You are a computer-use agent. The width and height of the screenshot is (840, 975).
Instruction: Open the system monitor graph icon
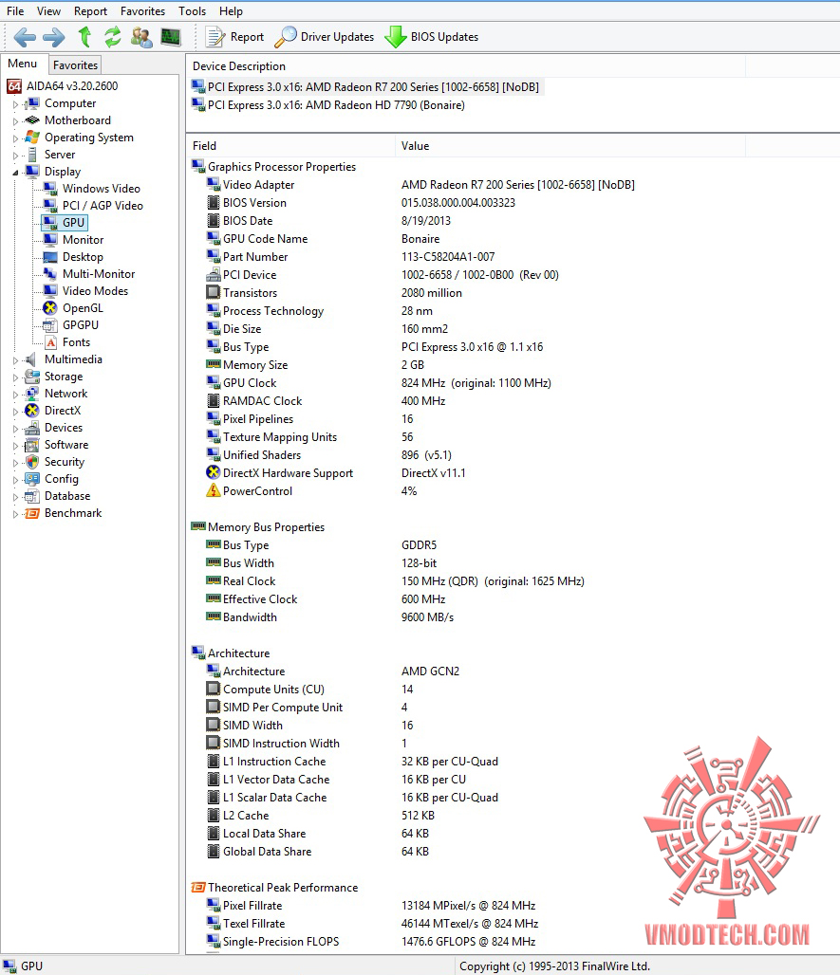pos(171,37)
